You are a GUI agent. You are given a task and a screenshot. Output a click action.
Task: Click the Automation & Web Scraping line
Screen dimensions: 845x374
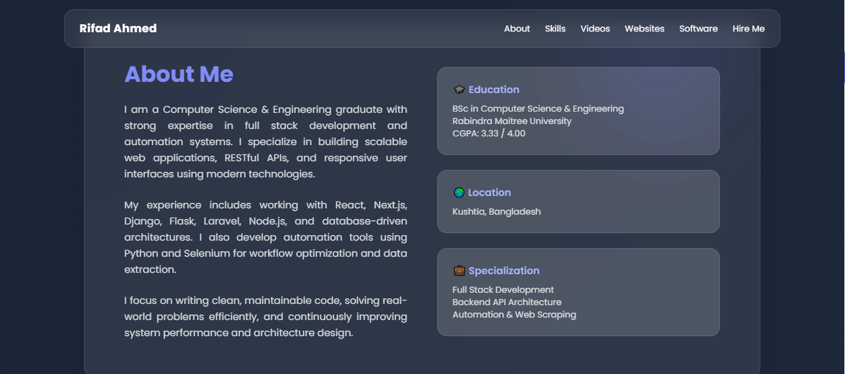coord(514,314)
